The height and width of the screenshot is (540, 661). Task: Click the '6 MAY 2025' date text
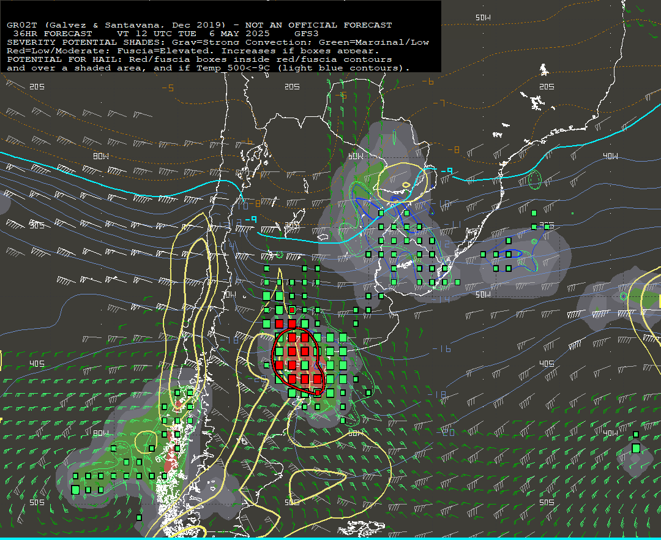(x=239, y=33)
